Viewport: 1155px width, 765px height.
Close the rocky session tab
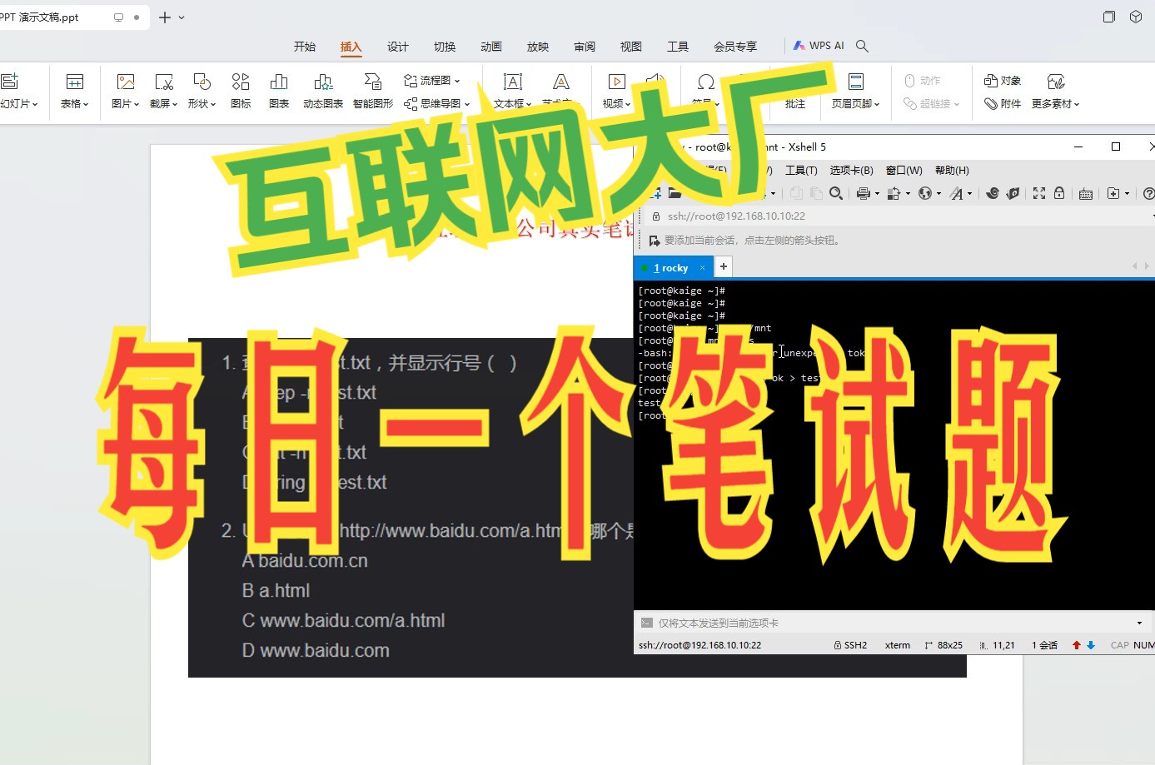[702, 267]
